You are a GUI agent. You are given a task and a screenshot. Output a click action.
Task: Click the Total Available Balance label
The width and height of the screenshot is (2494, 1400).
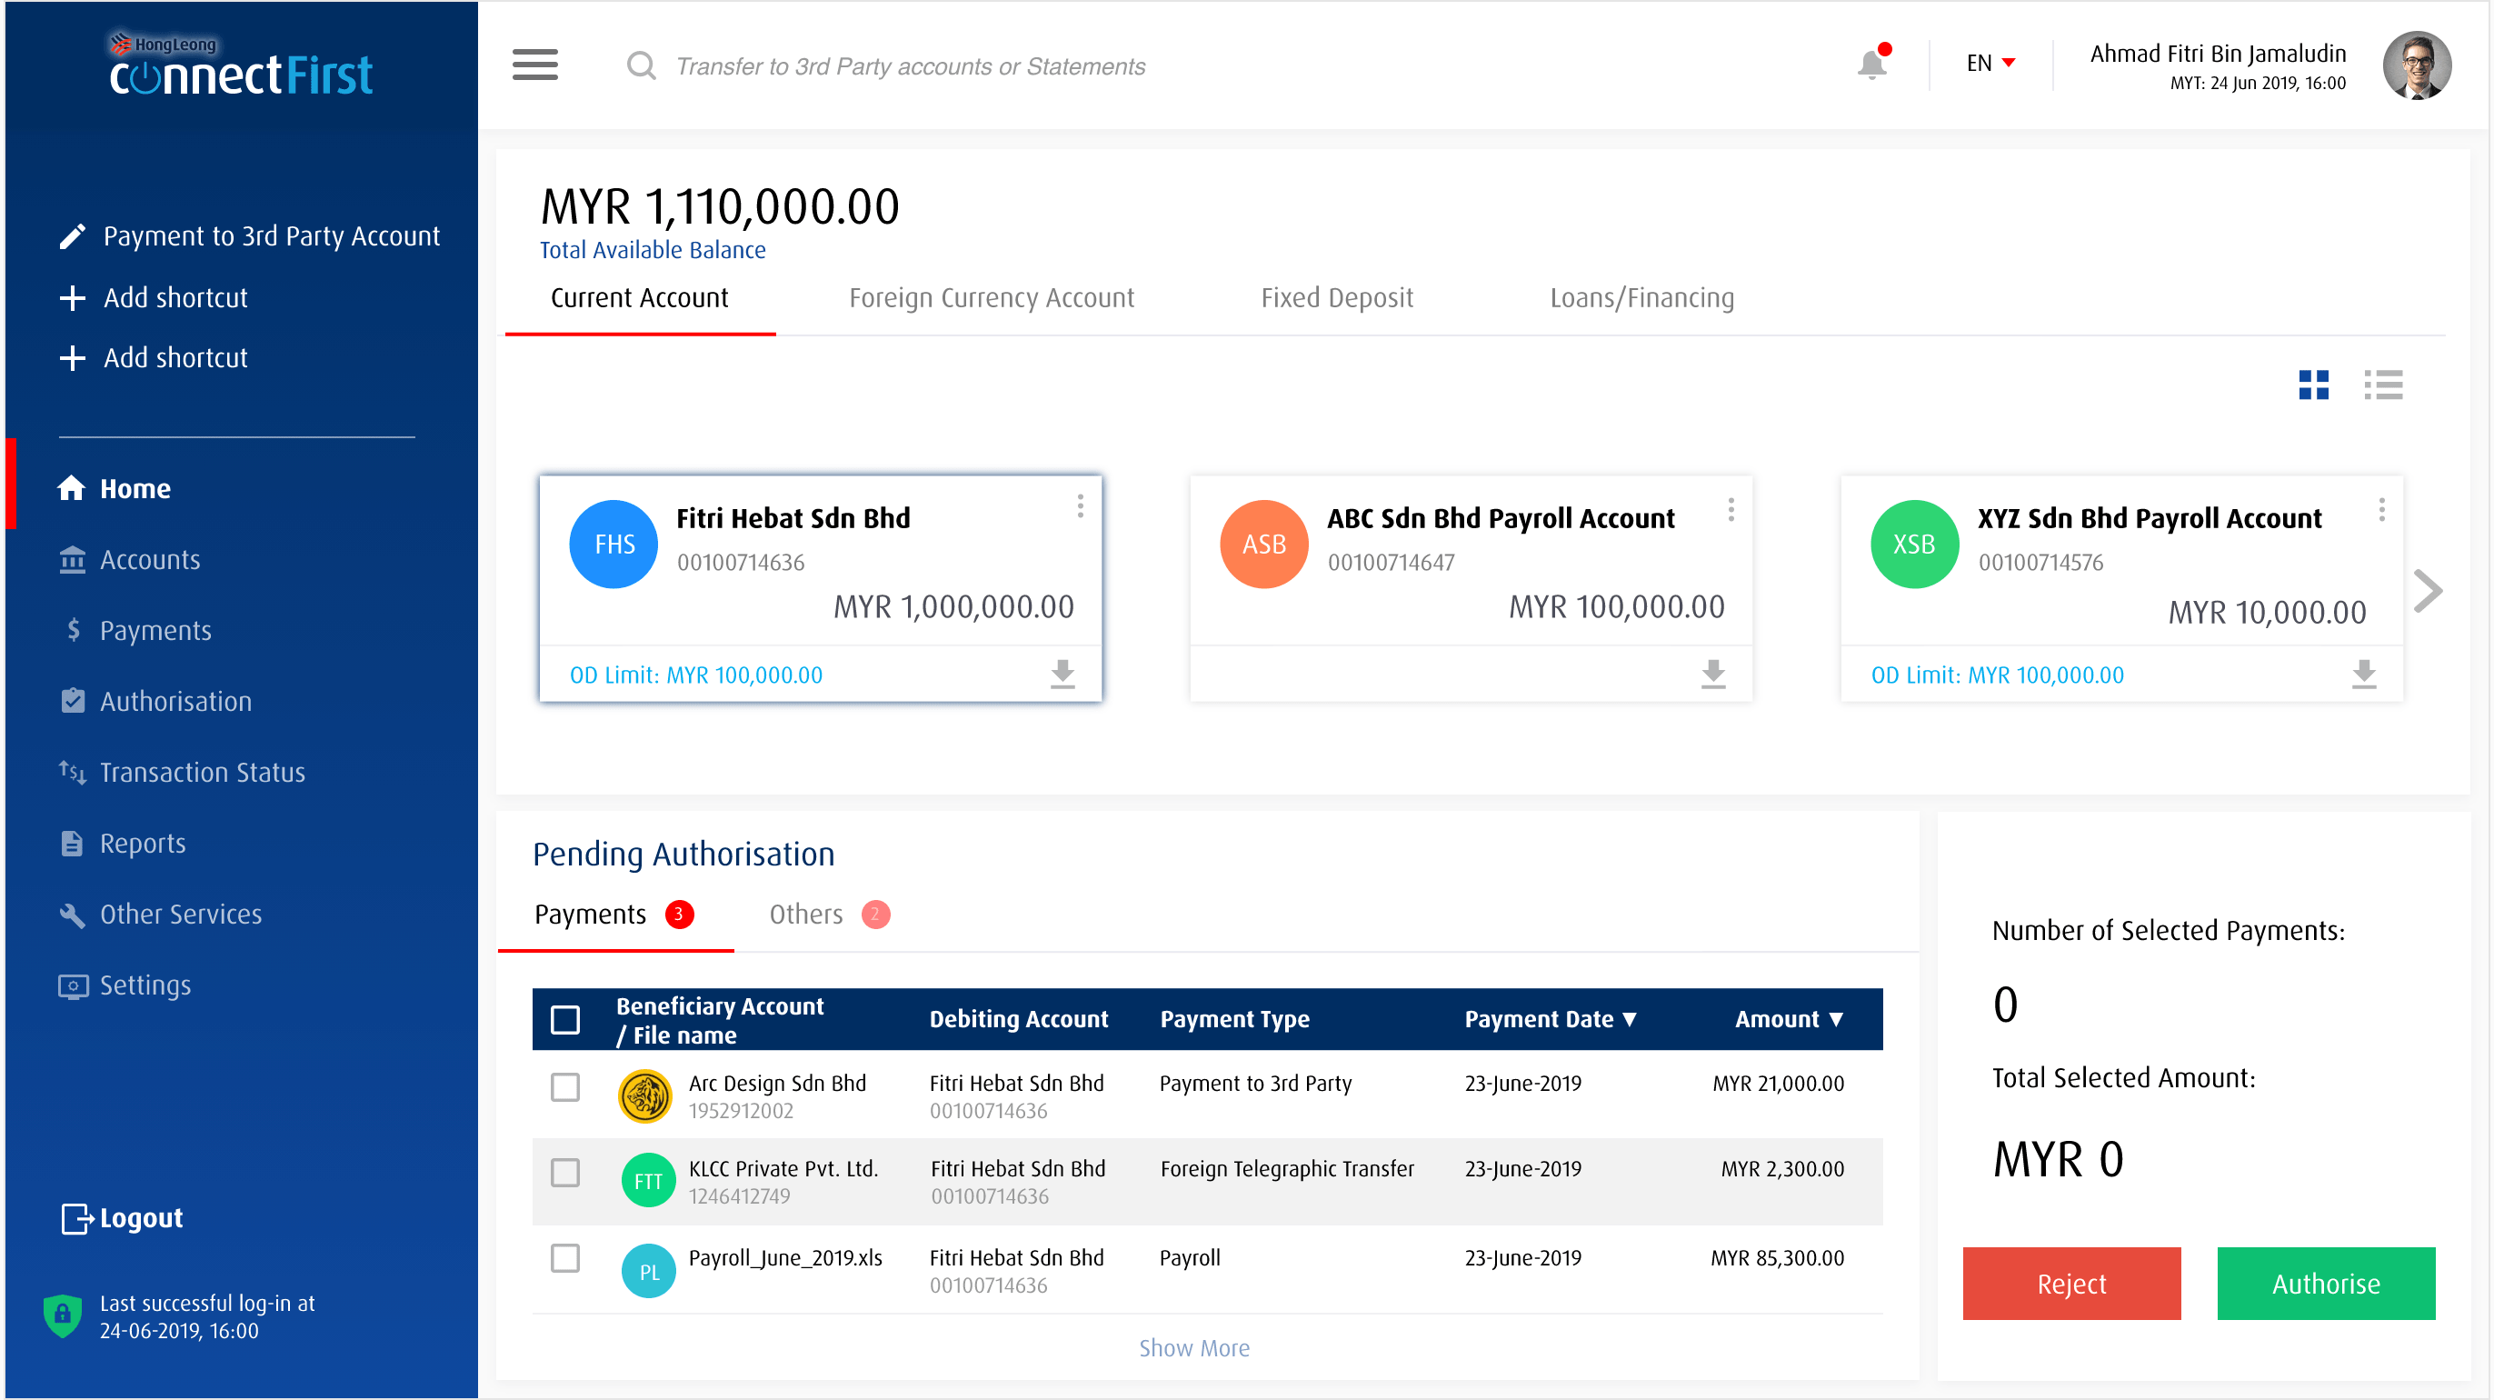(652, 250)
